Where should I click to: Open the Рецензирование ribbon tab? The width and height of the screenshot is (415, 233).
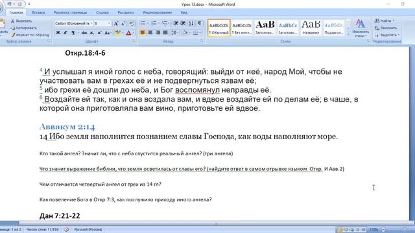pyautogui.click(x=158, y=12)
